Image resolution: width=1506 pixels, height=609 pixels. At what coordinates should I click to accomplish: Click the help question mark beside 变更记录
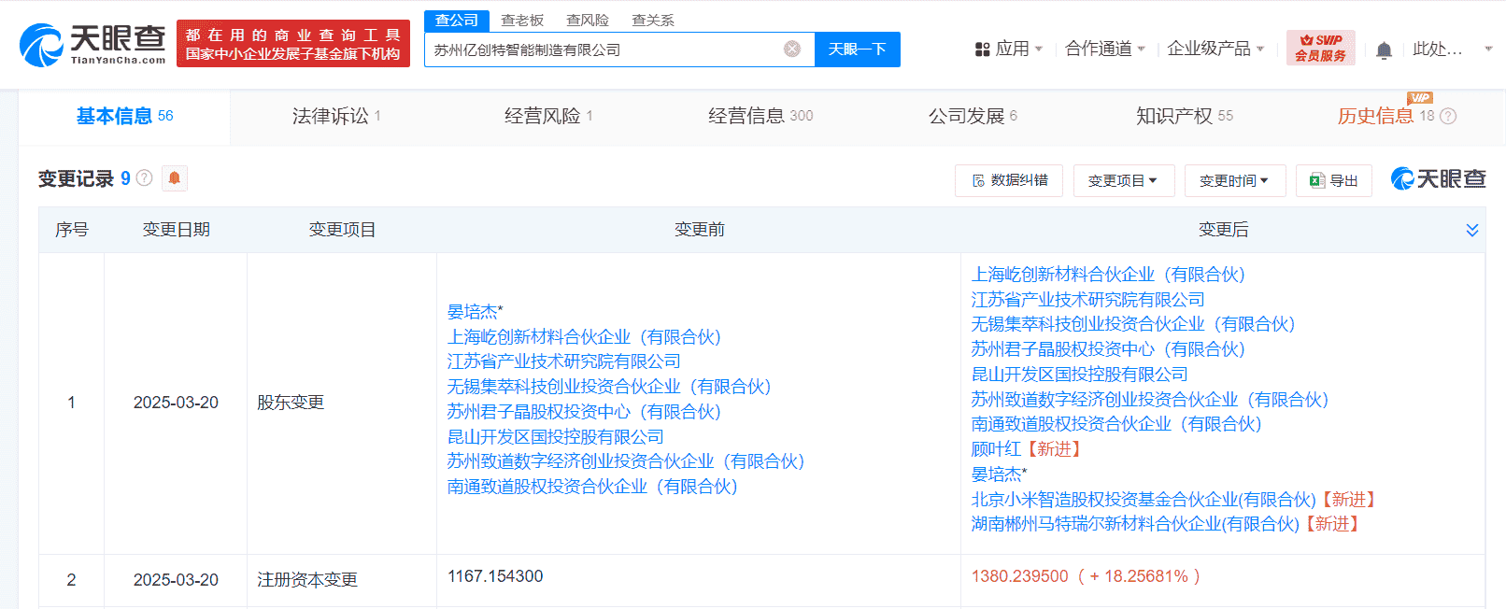[x=145, y=177]
